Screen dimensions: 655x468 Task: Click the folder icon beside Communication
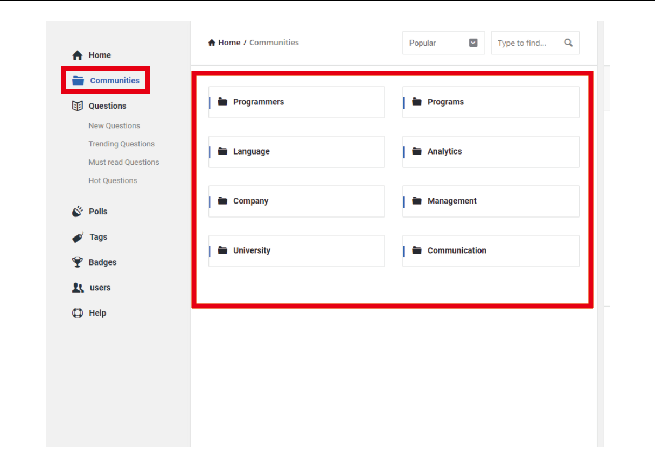click(x=417, y=250)
